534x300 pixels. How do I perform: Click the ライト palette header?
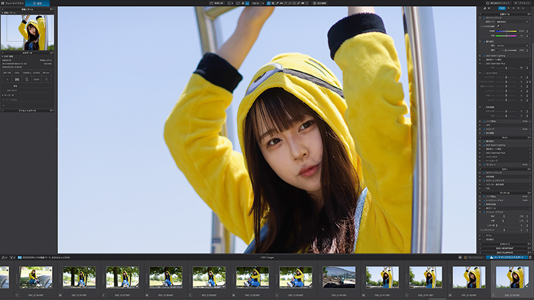click(x=505, y=137)
